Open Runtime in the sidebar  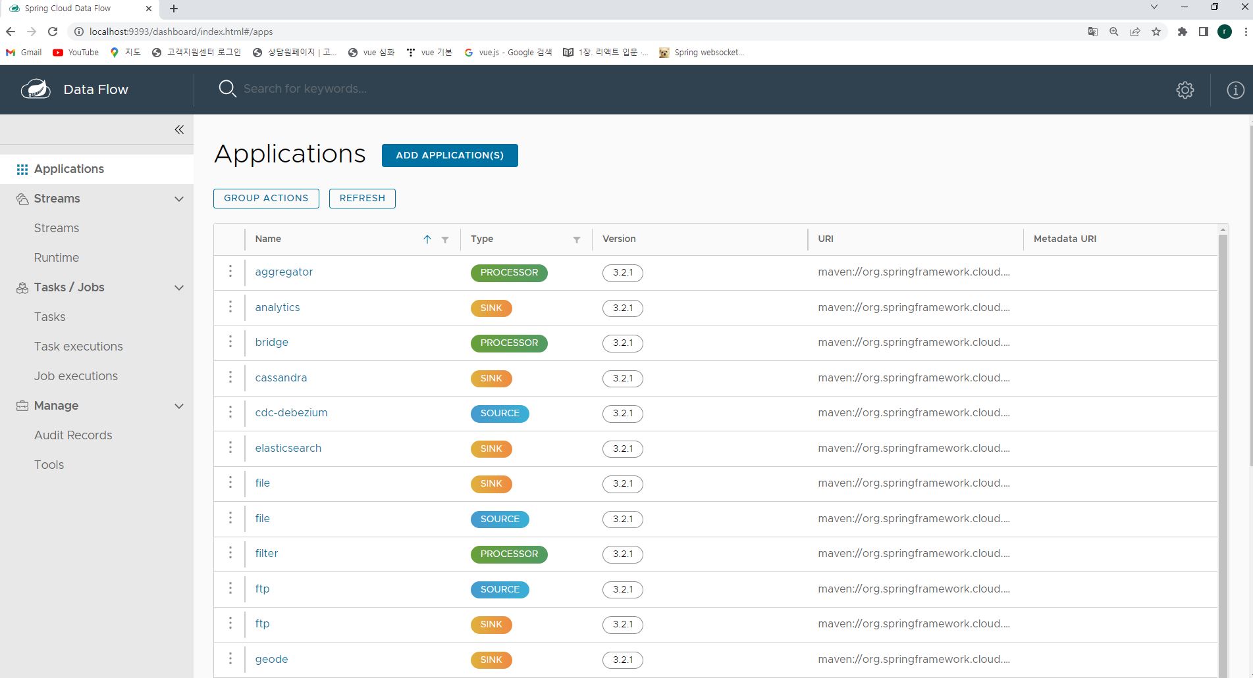click(57, 258)
